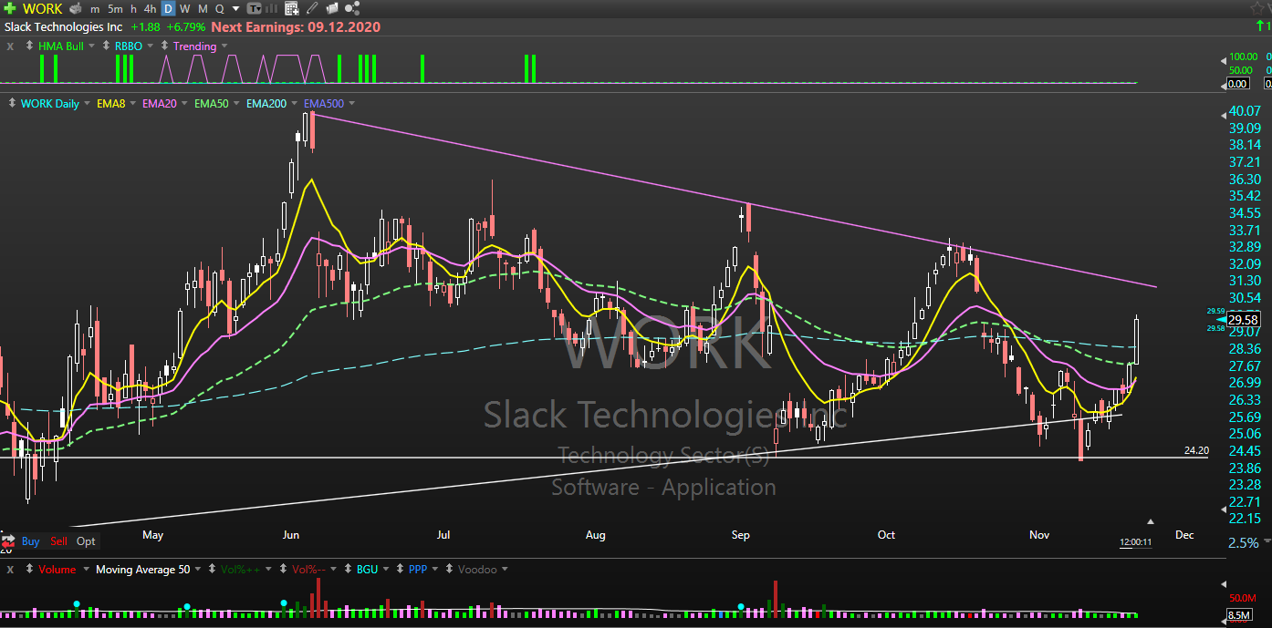Click the Slack Technologies Inc name
The image size is (1272, 628).
tap(64, 27)
